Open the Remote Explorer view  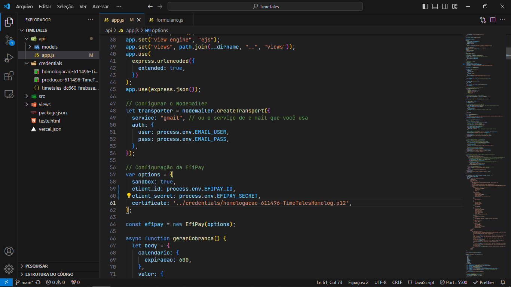click(9, 94)
